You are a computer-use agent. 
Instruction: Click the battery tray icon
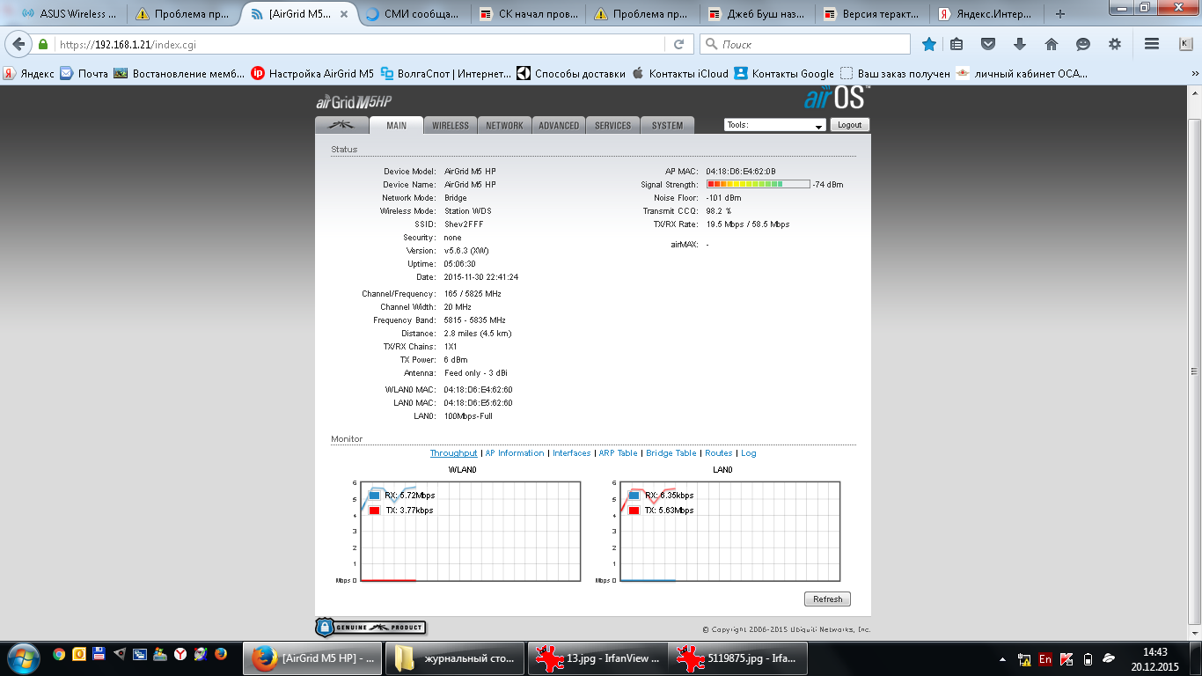[x=1088, y=658]
